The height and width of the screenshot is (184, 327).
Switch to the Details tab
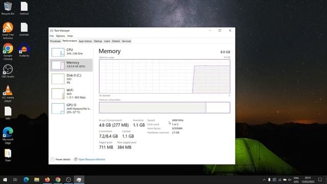point(116,41)
